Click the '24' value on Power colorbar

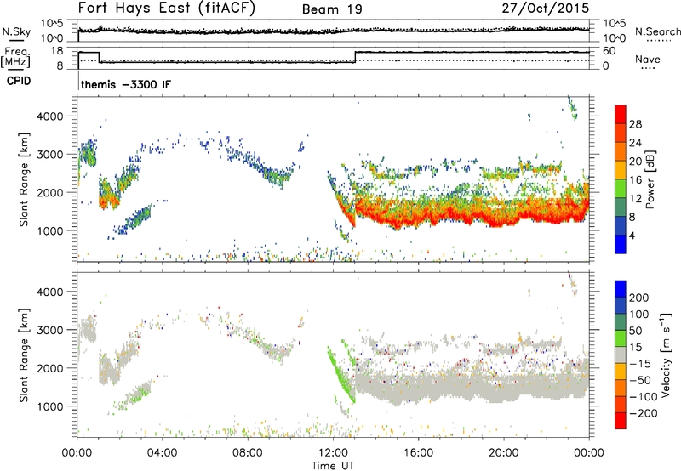pos(635,143)
